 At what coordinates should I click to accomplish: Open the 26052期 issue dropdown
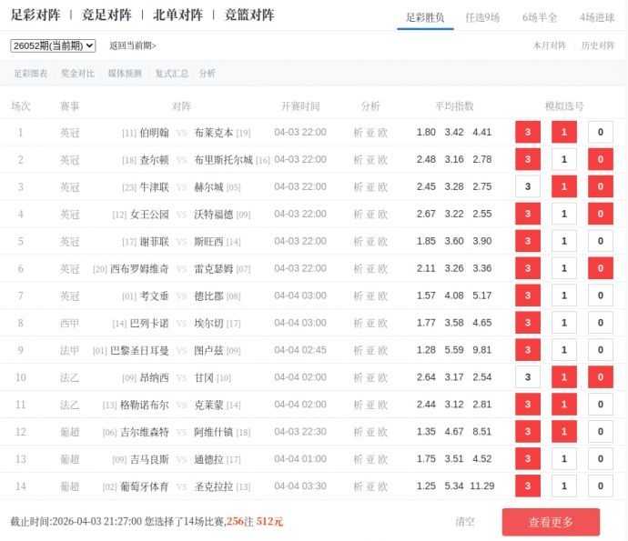[53, 45]
